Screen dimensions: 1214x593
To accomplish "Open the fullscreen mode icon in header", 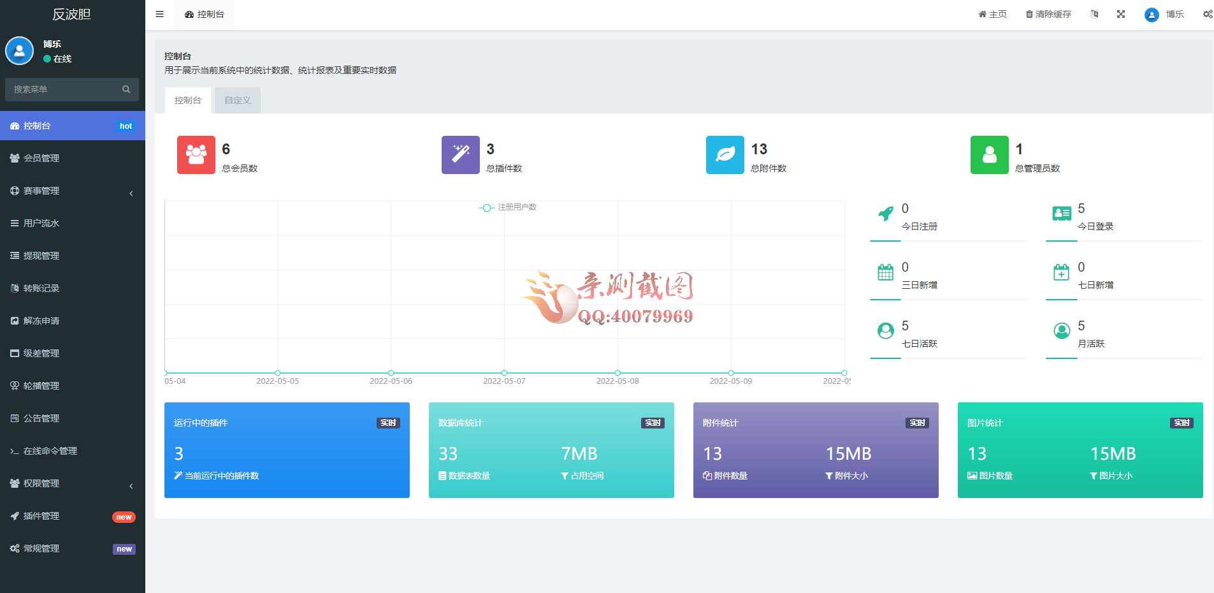I will point(1122,14).
